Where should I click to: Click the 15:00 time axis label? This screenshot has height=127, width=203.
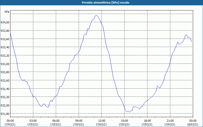[124, 121]
